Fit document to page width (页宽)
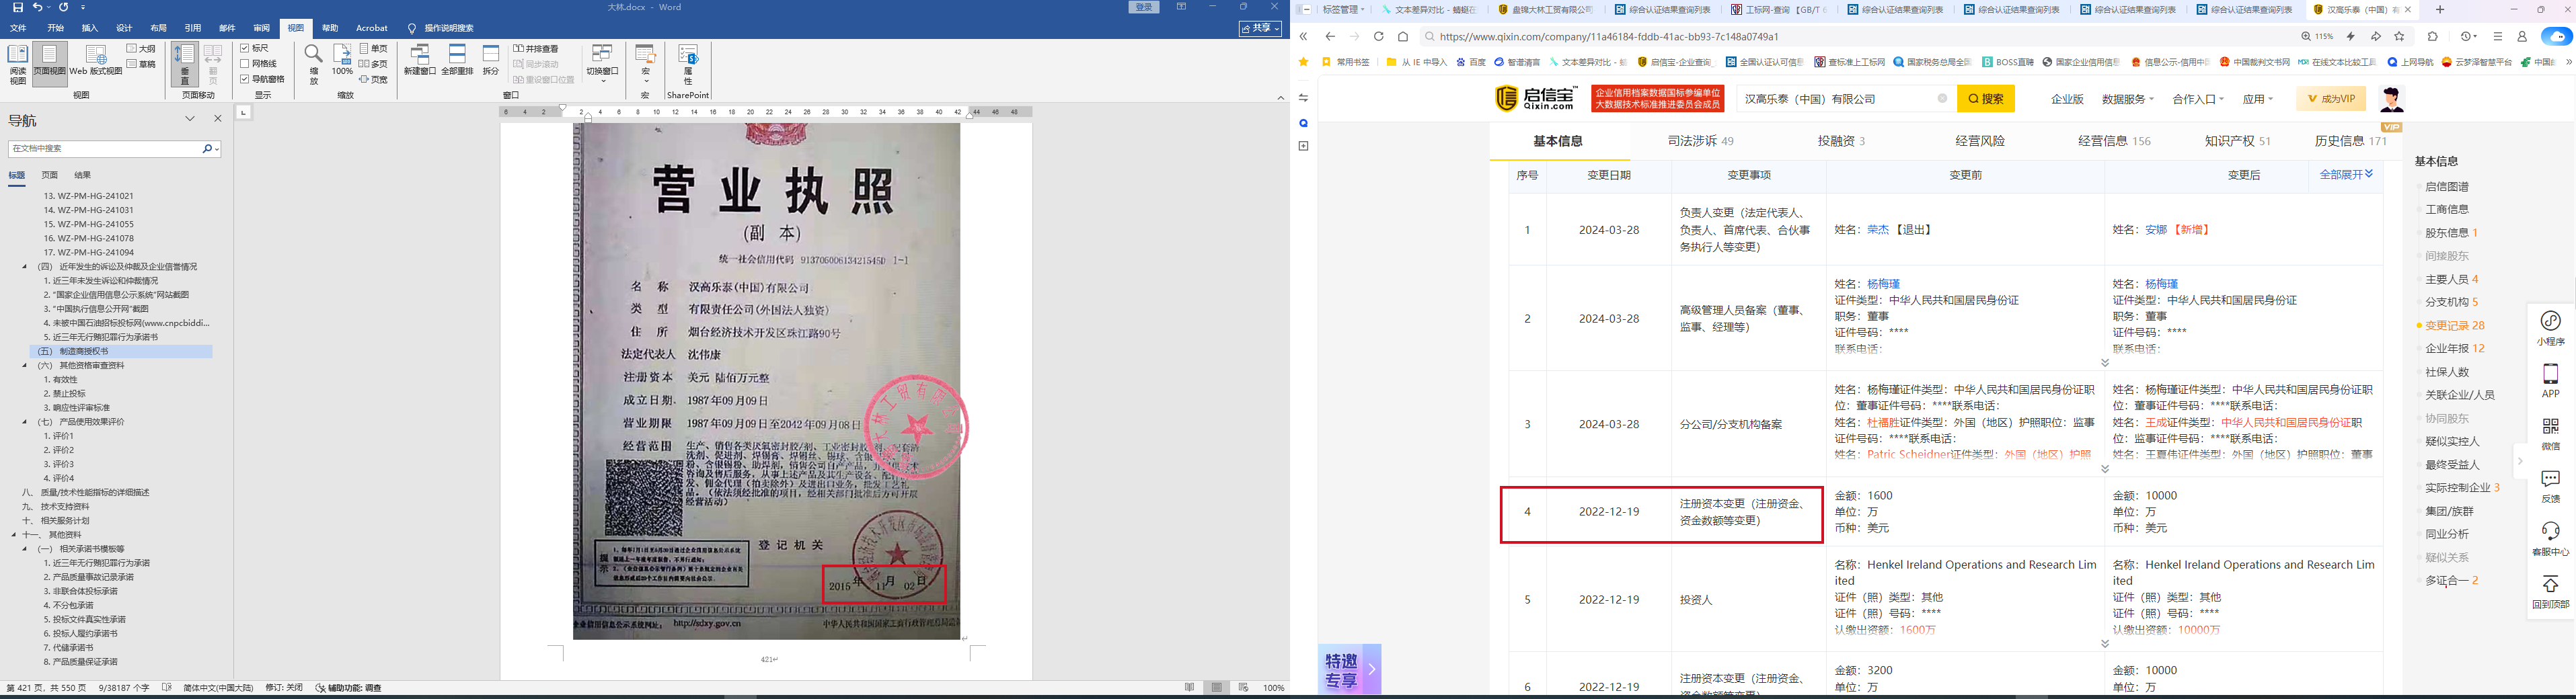 (x=373, y=79)
